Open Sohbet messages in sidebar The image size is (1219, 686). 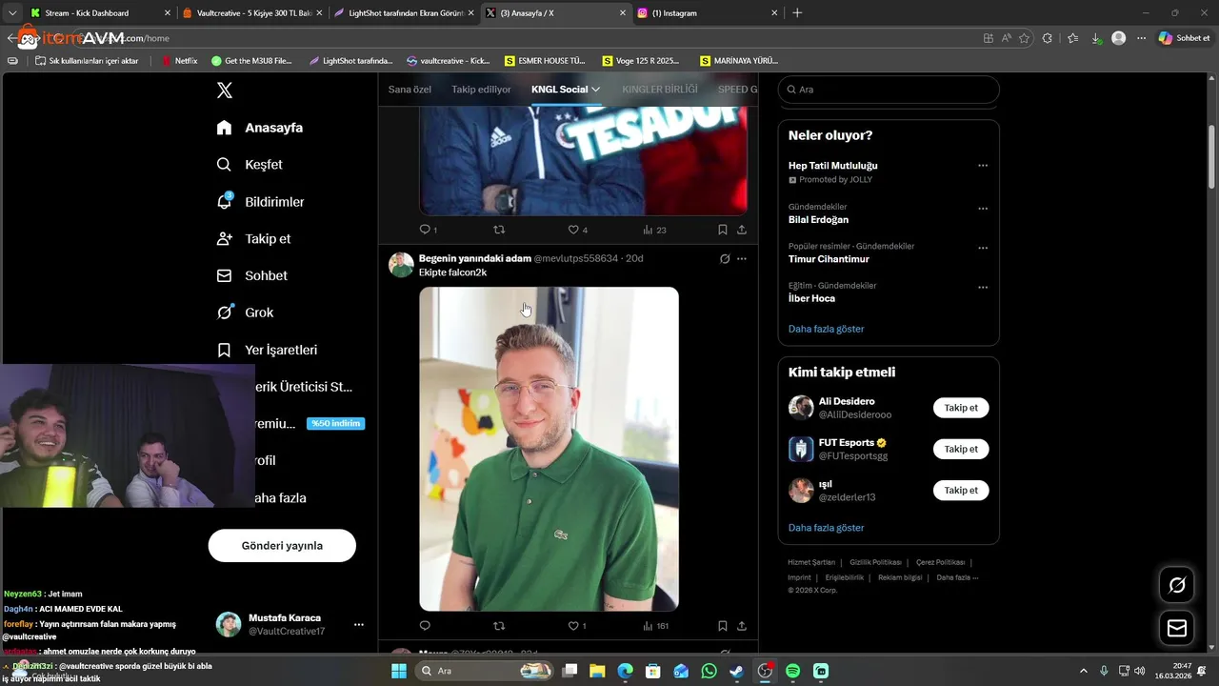click(251, 275)
